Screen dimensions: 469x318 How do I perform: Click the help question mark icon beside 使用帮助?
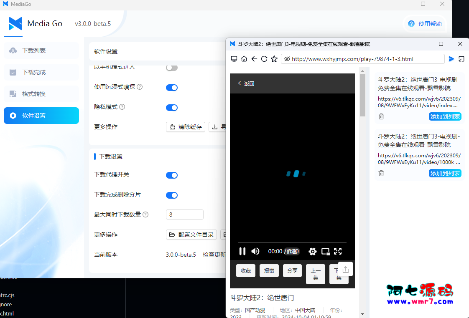coord(411,24)
